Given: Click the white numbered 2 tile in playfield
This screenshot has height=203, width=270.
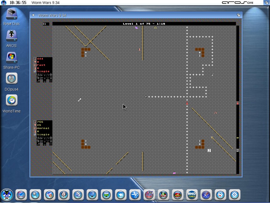Looking at the screenshot, I should point(209,151).
